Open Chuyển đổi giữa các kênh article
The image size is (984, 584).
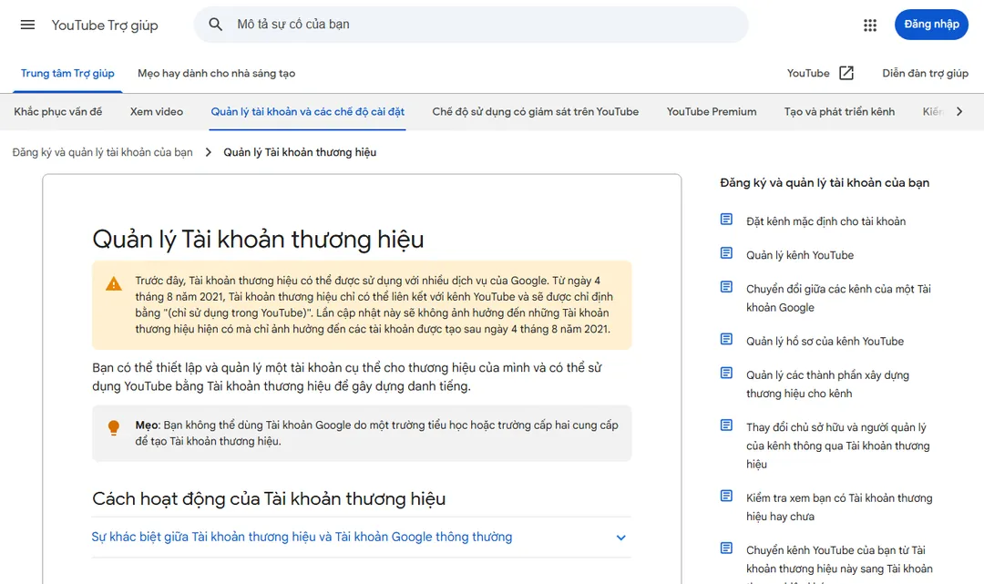click(x=838, y=298)
